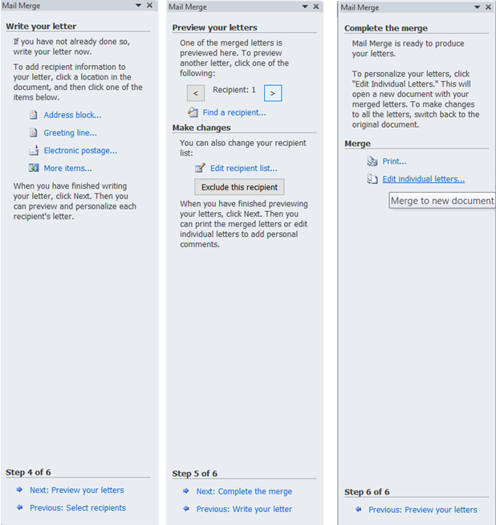Click the More items icon
Screen dimensions: 496x525
coord(34,168)
